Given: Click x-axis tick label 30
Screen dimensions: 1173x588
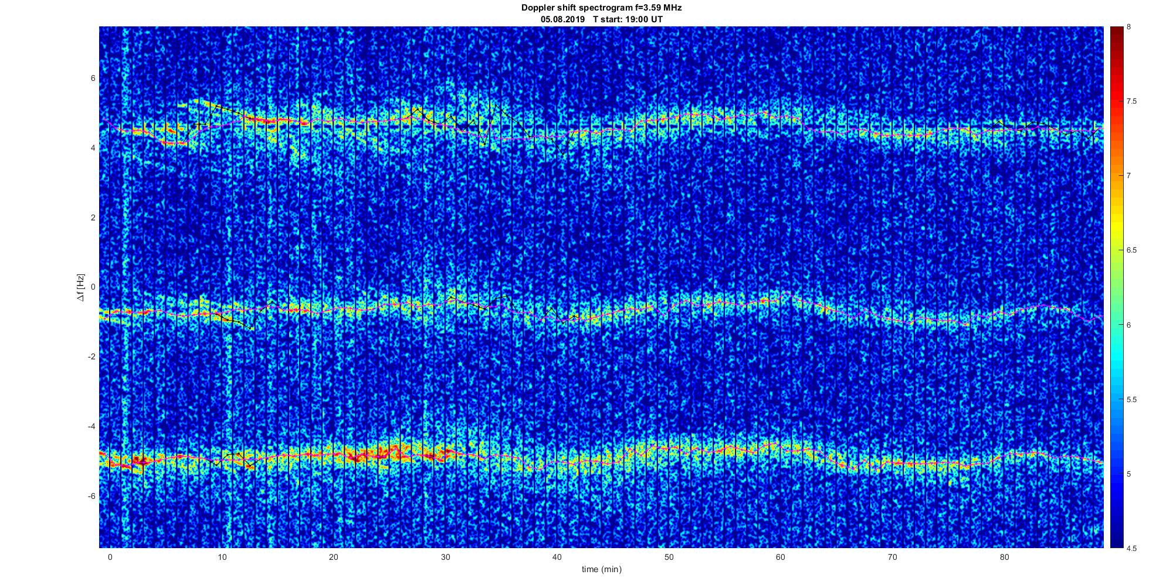Looking at the screenshot, I should tap(445, 557).
